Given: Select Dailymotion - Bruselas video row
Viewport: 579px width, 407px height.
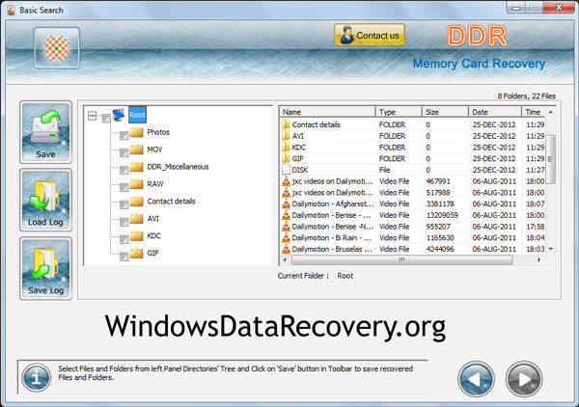Looking at the screenshot, I should pos(413,249).
